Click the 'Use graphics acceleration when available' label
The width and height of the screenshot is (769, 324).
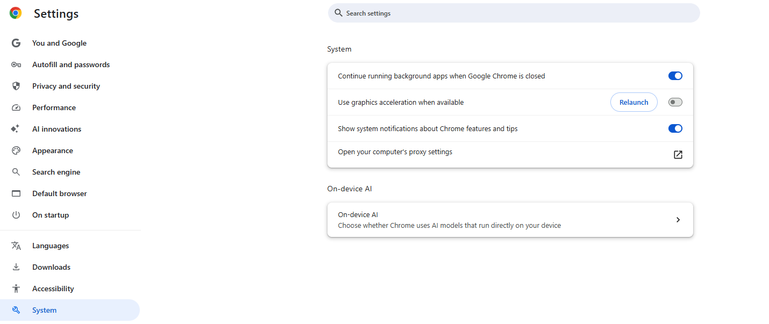click(x=401, y=102)
